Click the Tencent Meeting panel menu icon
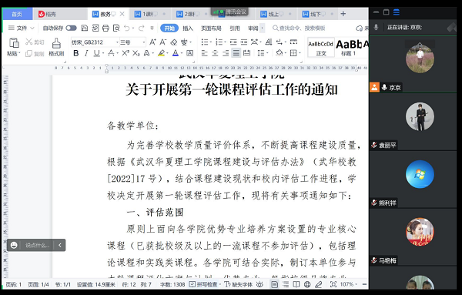Image resolution: width=462 pixels, height=295 pixels. 397,12
